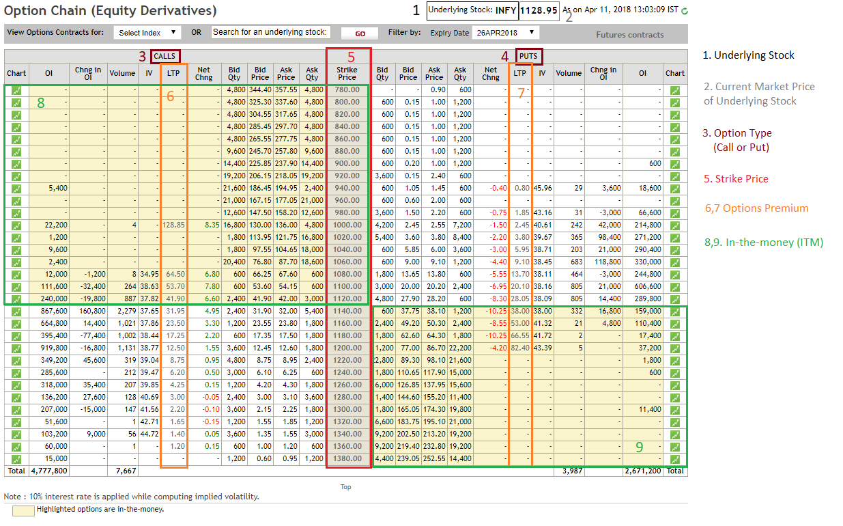Select the 1120.00 strike price
The image size is (843, 526).
348,299
